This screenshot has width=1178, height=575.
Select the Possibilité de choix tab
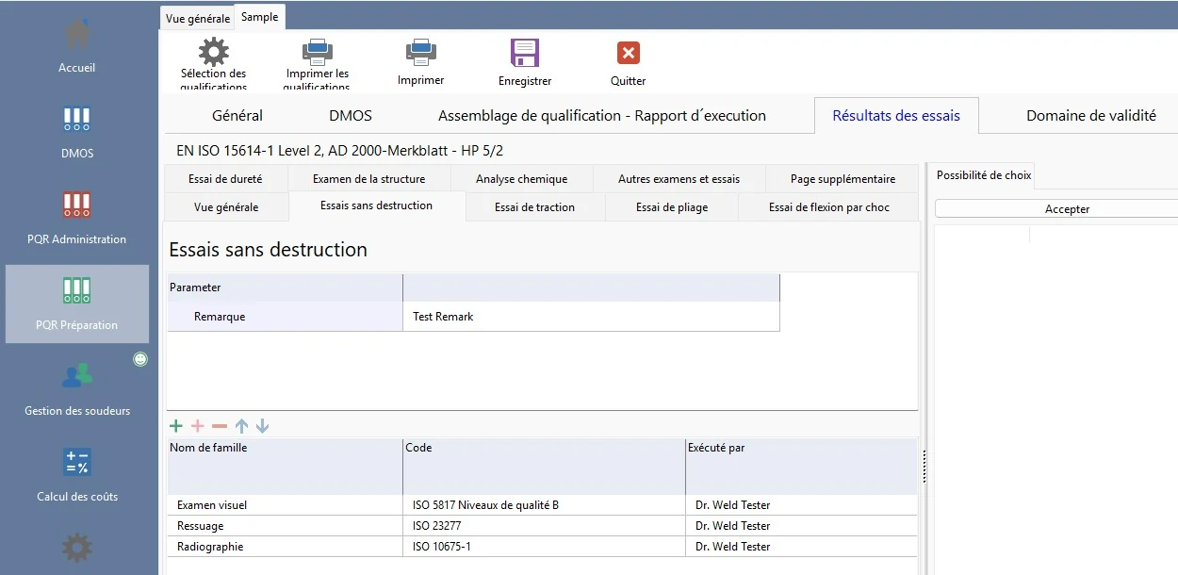click(x=984, y=175)
